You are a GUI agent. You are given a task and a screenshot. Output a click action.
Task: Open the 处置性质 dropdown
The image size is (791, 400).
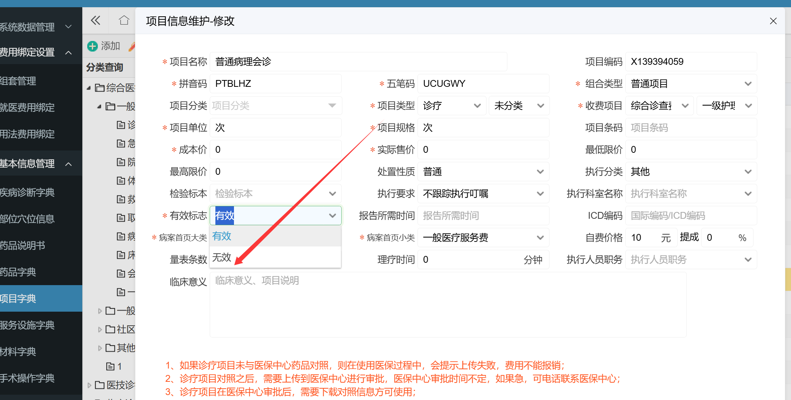tap(483, 172)
